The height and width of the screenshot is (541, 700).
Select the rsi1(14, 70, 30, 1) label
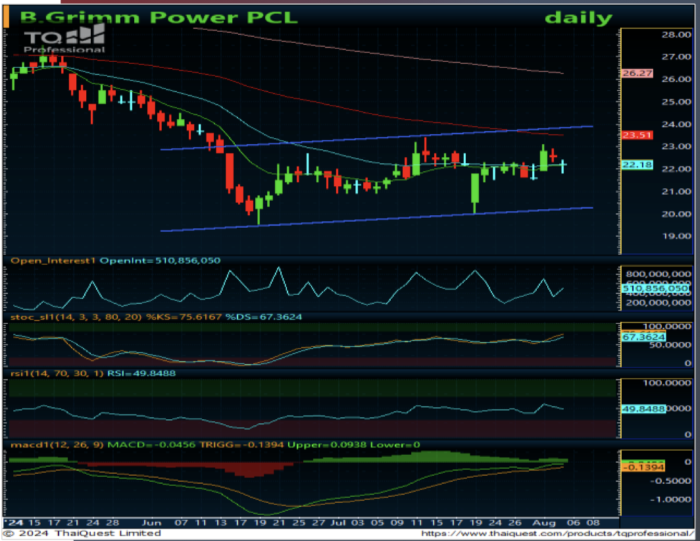point(57,373)
